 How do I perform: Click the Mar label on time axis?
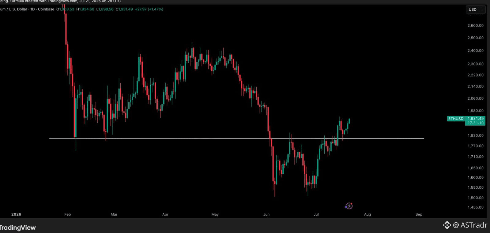tap(114, 214)
